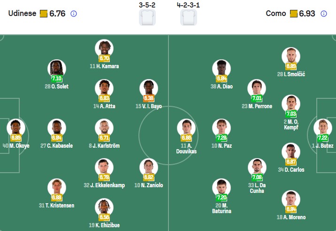
Task: Open K. Ehizibue's player photo
Action: 104,207
